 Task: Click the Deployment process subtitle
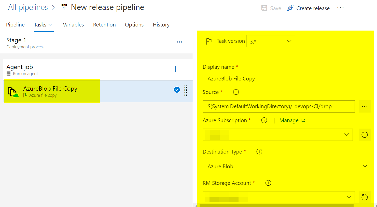pyautogui.click(x=25, y=47)
